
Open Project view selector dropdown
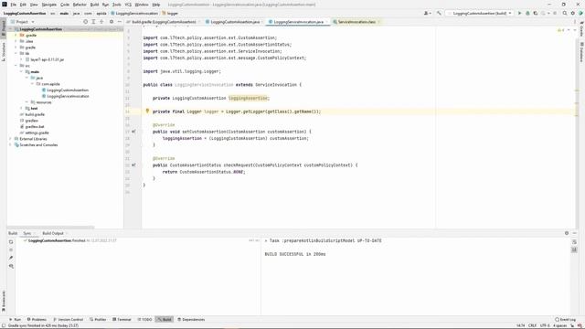(x=22, y=22)
